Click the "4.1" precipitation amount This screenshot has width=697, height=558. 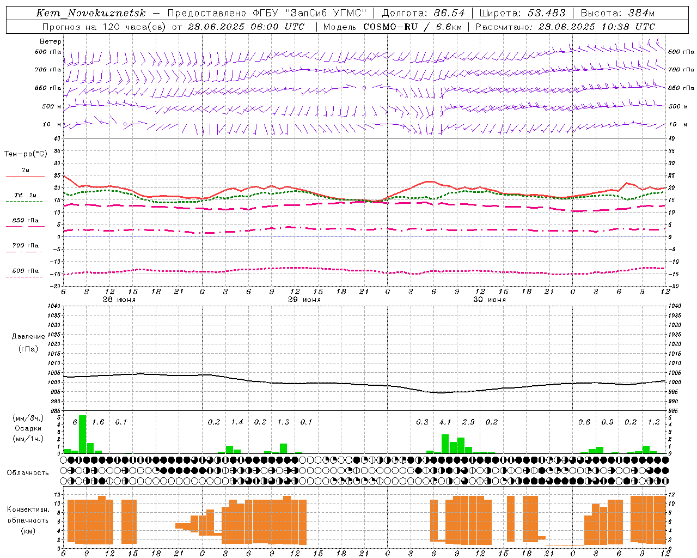[x=445, y=422]
